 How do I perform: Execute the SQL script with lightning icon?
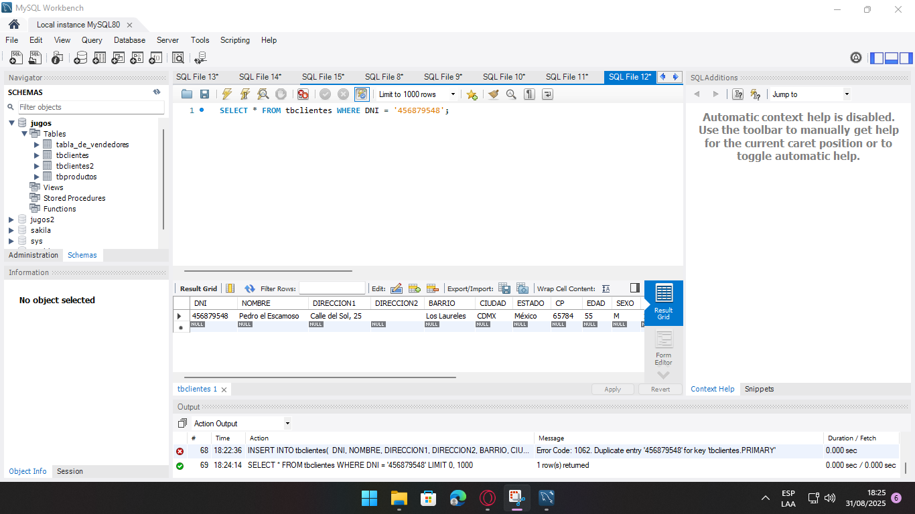pos(227,94)
